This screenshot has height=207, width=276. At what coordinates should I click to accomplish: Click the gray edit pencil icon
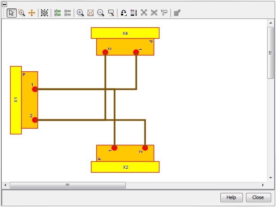177,13
